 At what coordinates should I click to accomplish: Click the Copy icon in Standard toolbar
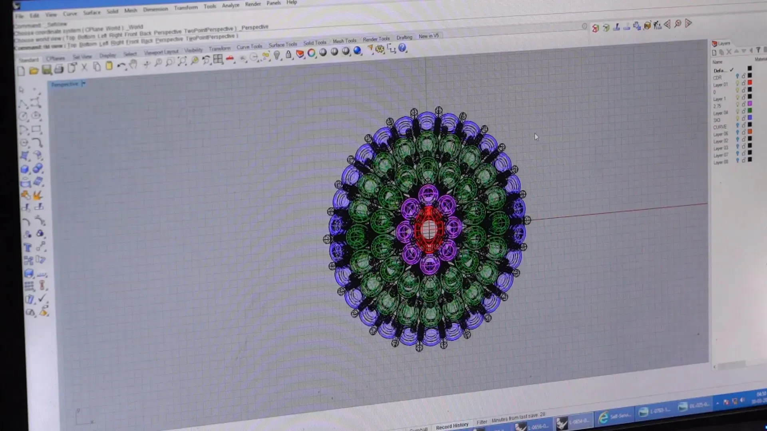coord(97,67)
